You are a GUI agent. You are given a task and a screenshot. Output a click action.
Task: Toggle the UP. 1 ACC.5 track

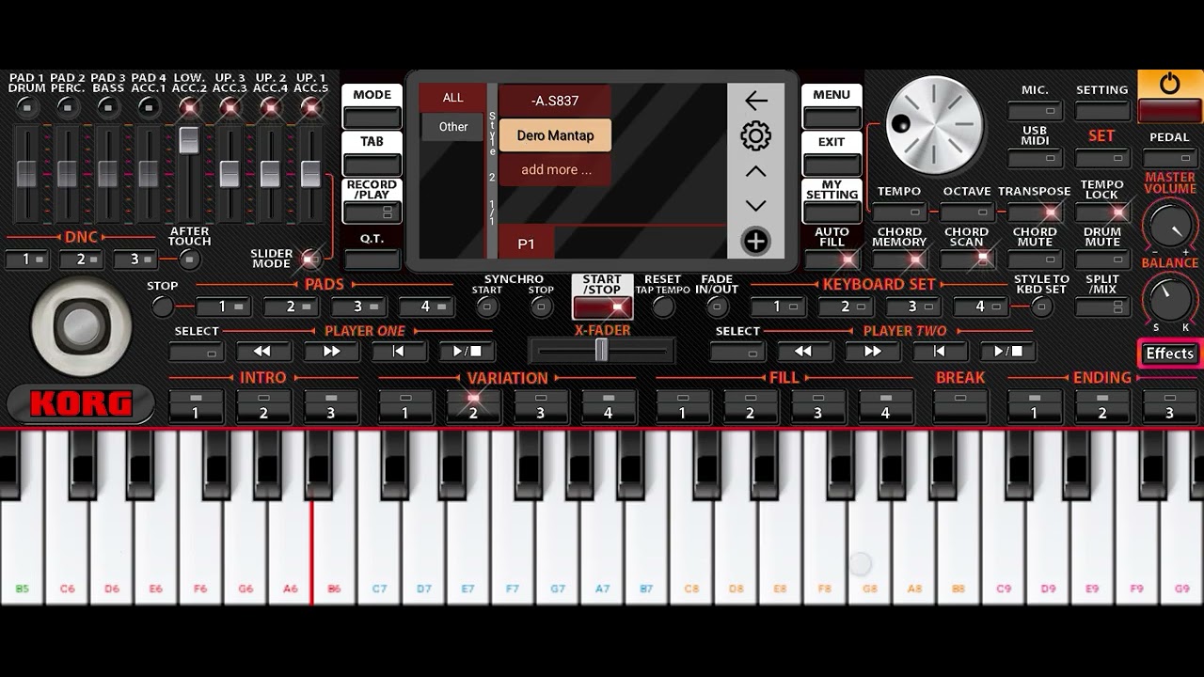(x=311, y=107)
